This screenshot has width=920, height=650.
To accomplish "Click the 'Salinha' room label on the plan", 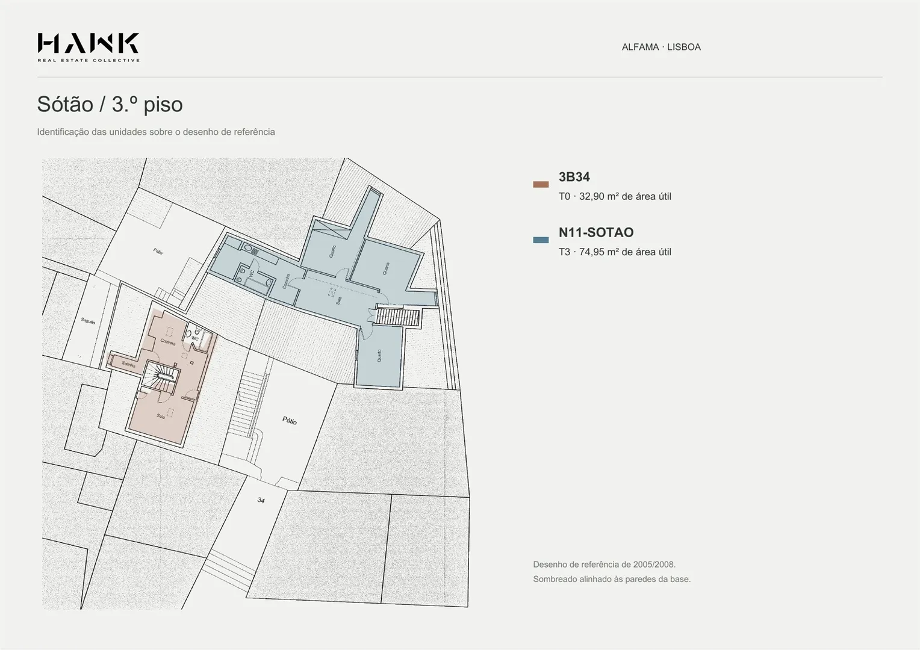I will 128,364.
